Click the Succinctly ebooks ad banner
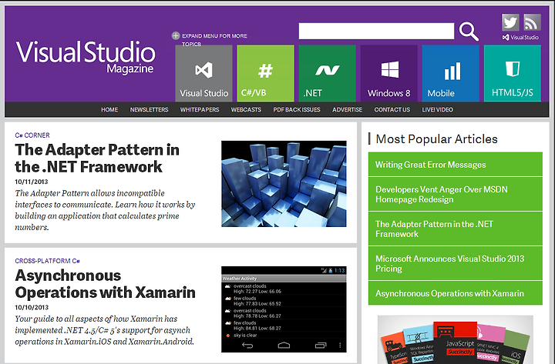Image resolution: width=555 pixels, height=364 pixels. (x=456, y=339)
